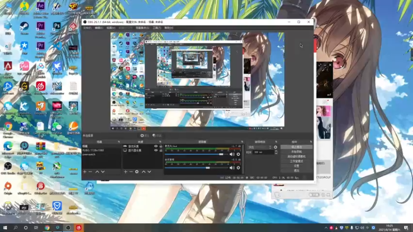The image size is (413, 232).
Task: Expand hidden system tray icons chevron
Action: click(326, 228)
